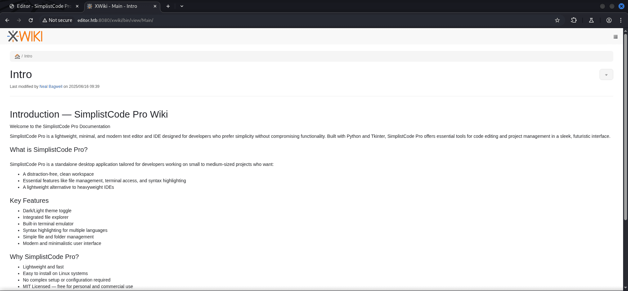
Task: Expand the page actions dropdown
Action: point(606,75)
